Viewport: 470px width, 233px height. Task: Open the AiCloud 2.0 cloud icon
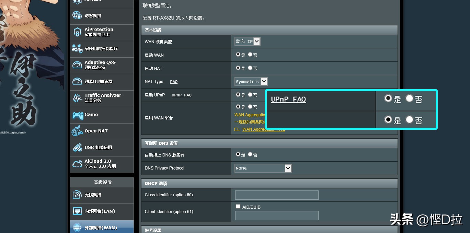coord(77,164)
